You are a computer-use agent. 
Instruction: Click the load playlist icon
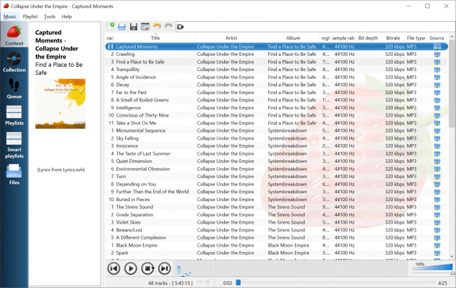(x=122, y=27)
